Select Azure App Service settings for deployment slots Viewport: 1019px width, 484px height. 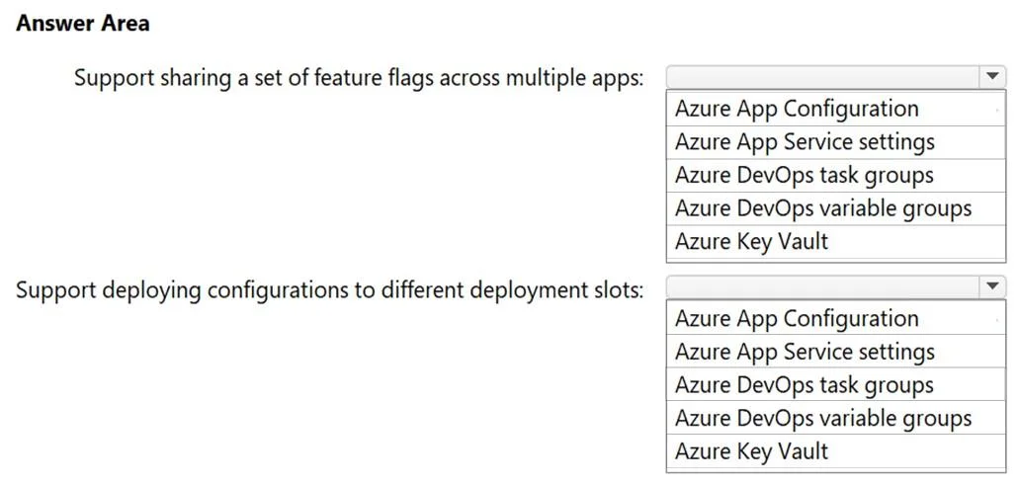[836, 352]
